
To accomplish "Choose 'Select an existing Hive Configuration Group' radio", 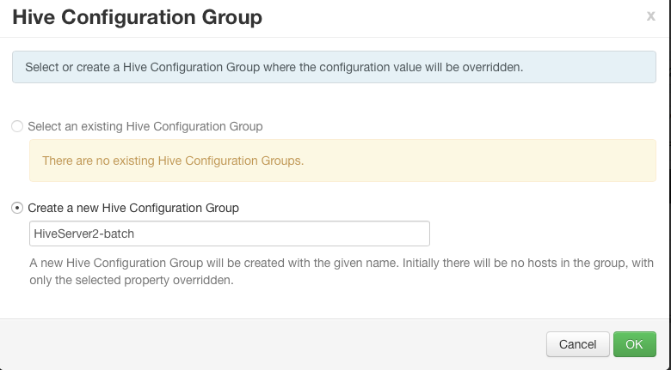I will coord(17,126).
